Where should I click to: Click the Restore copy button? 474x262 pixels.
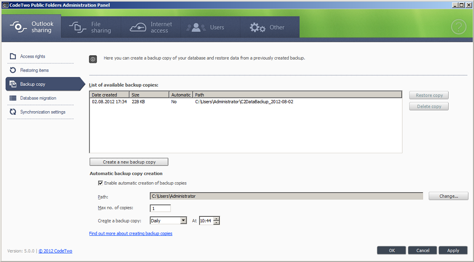429,95
